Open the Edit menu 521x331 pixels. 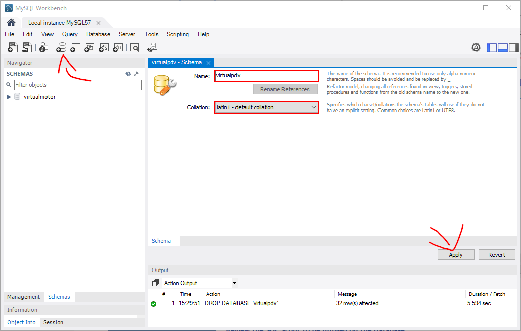click(28, 34)
